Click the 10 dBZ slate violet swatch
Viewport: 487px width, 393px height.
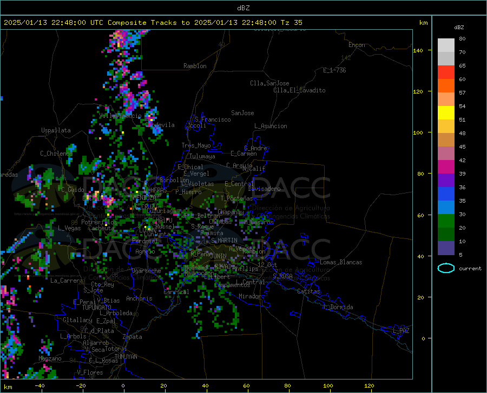coord(446,248)
